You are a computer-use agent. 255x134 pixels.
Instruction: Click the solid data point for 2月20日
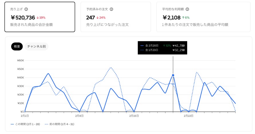click(173, 75)
